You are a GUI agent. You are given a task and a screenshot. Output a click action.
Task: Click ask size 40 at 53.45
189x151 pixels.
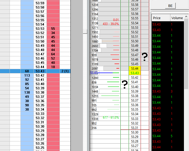point(53,63)
